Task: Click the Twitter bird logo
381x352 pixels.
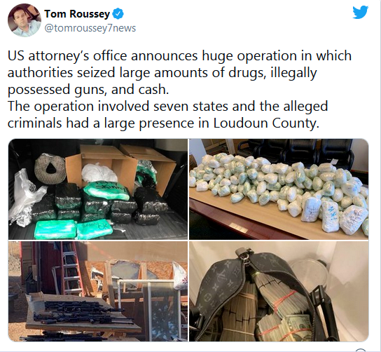Action: pyautogui.click(x=361, y=12)
